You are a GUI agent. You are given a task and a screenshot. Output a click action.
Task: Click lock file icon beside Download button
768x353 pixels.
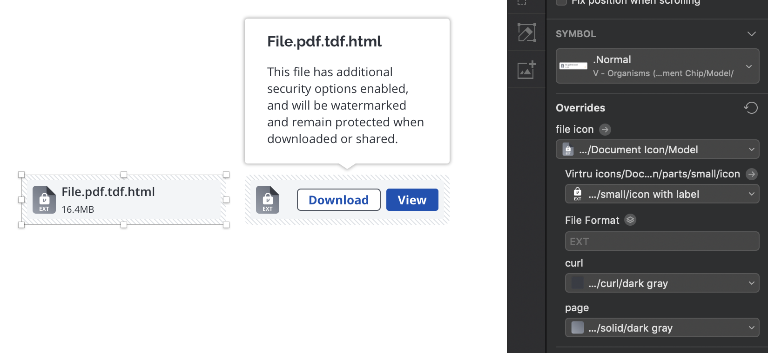coord(268,200)
